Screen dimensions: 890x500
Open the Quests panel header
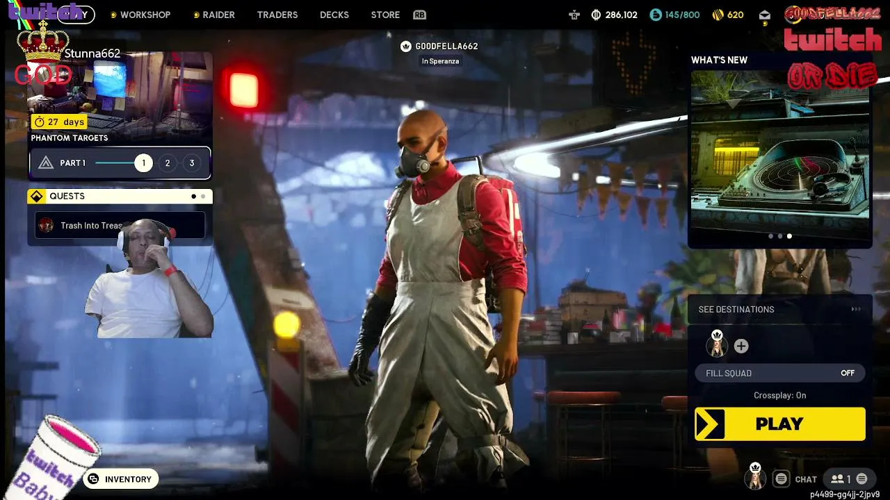[x=120, y=197]
